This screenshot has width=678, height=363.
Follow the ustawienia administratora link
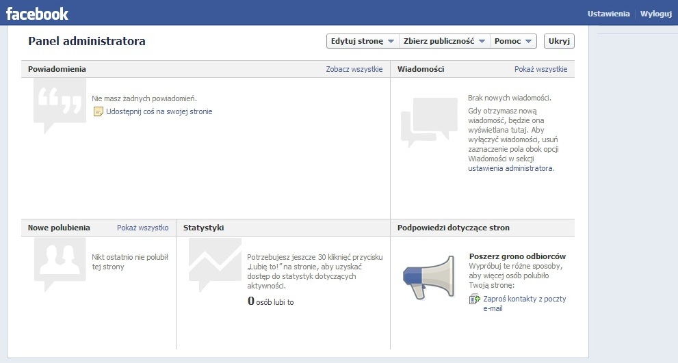[x=510, y=168]
